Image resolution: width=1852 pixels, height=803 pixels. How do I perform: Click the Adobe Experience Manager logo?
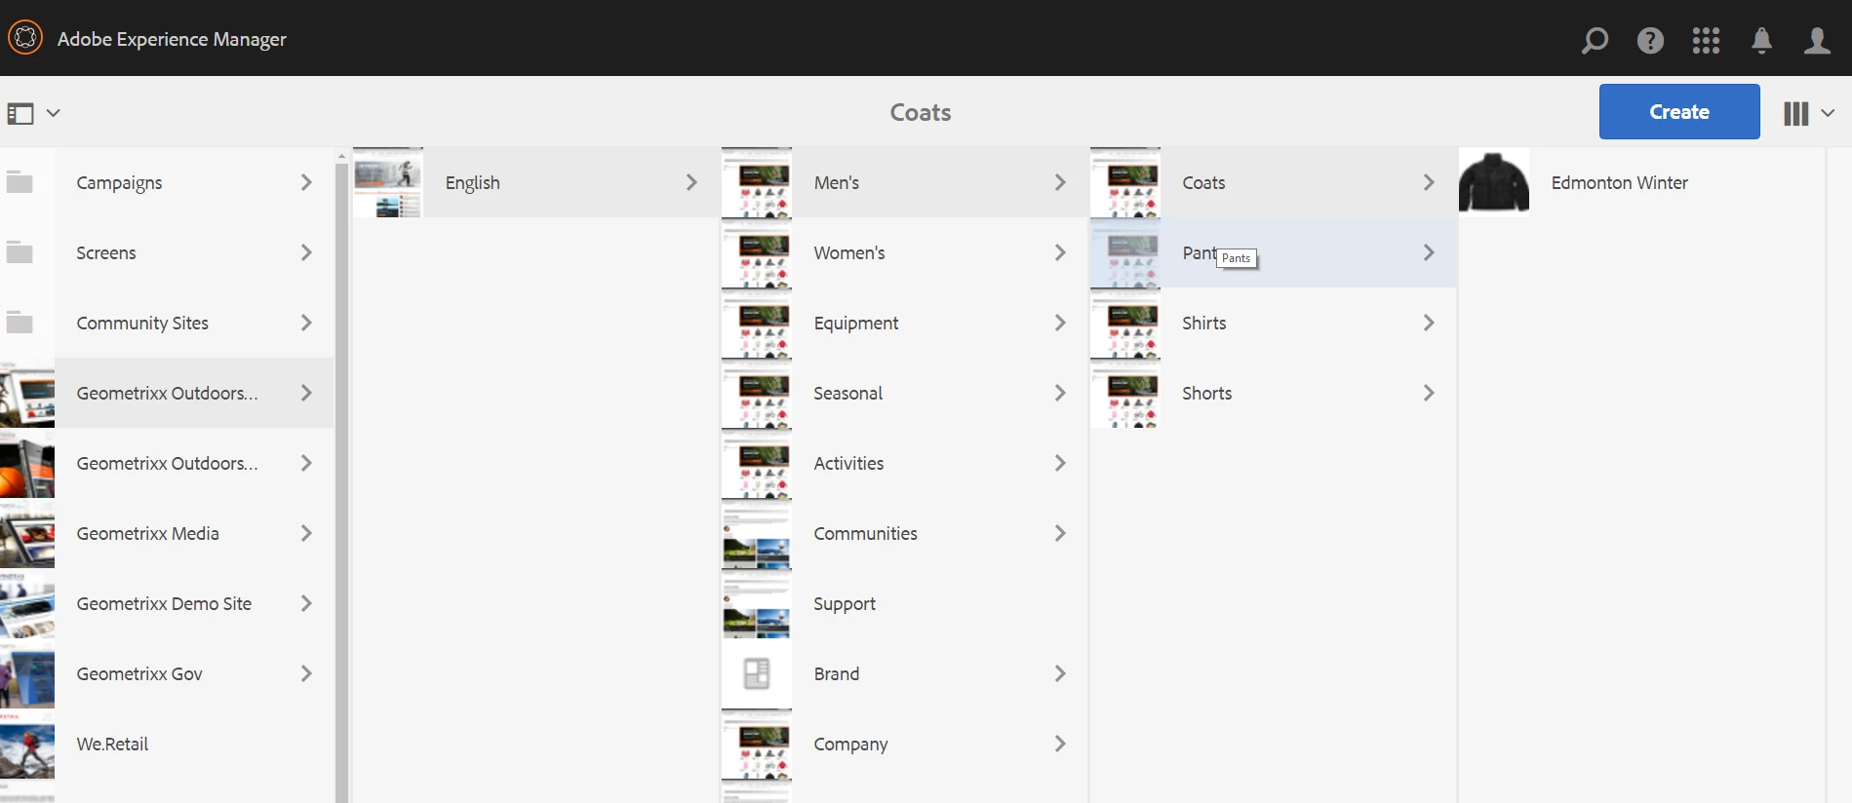point(25,38)
